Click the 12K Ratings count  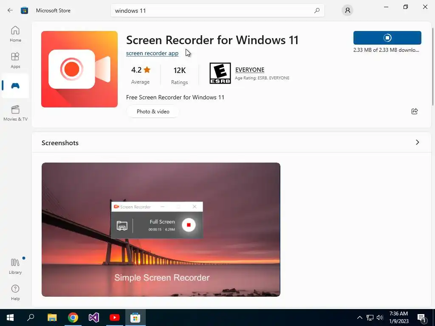tap(179, 75)
